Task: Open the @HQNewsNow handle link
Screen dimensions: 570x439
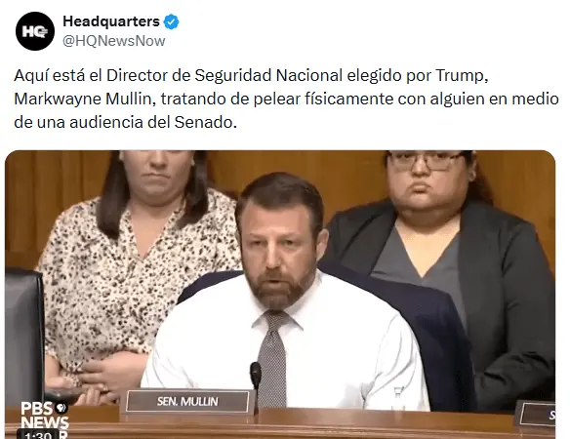Action: (114, 41)
